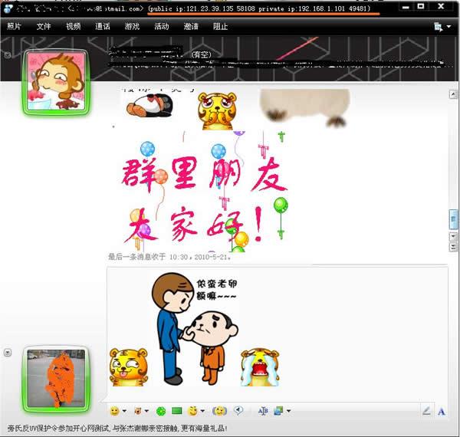The image size is (460, 437).
Task: Click the 视频 button
Action: pyautogui.click(x=73, y=26)
